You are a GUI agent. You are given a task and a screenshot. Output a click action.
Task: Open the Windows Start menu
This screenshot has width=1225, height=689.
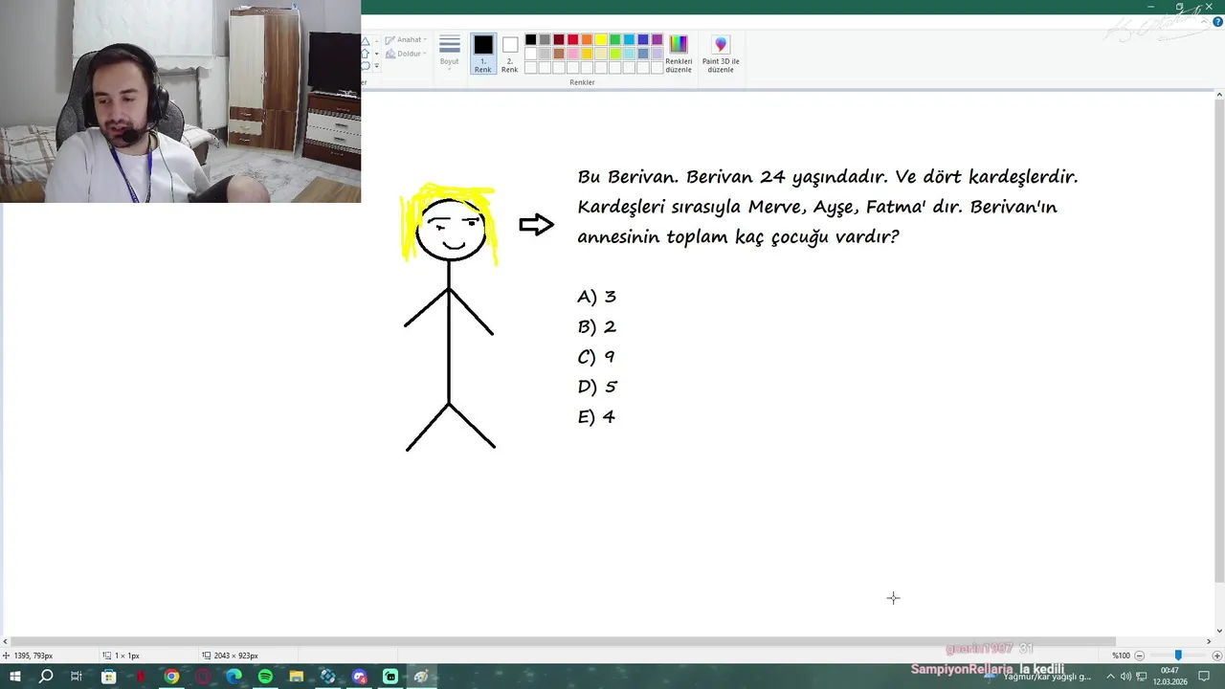tap(14, 677)
